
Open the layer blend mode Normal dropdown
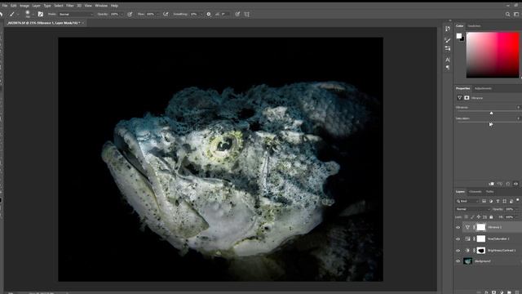click(x=473, y=209)
